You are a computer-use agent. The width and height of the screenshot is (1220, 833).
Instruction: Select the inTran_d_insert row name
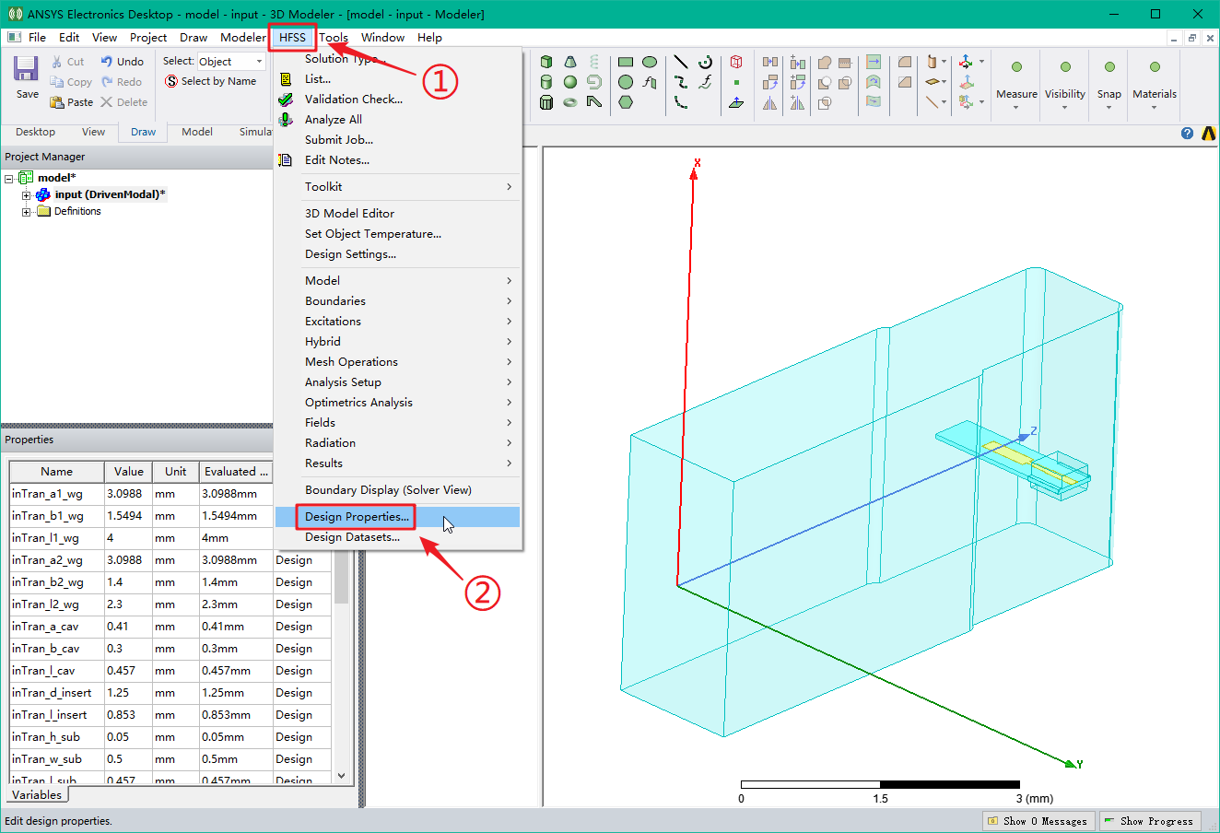pyautogui.click(x=56, y=693)
